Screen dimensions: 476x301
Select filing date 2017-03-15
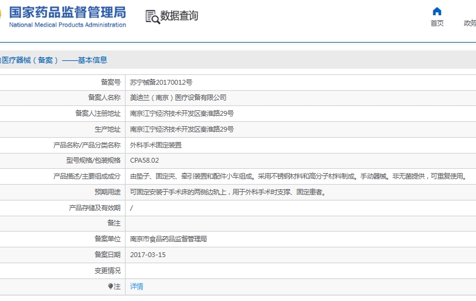pyautogui.click(x=148, y=255)
